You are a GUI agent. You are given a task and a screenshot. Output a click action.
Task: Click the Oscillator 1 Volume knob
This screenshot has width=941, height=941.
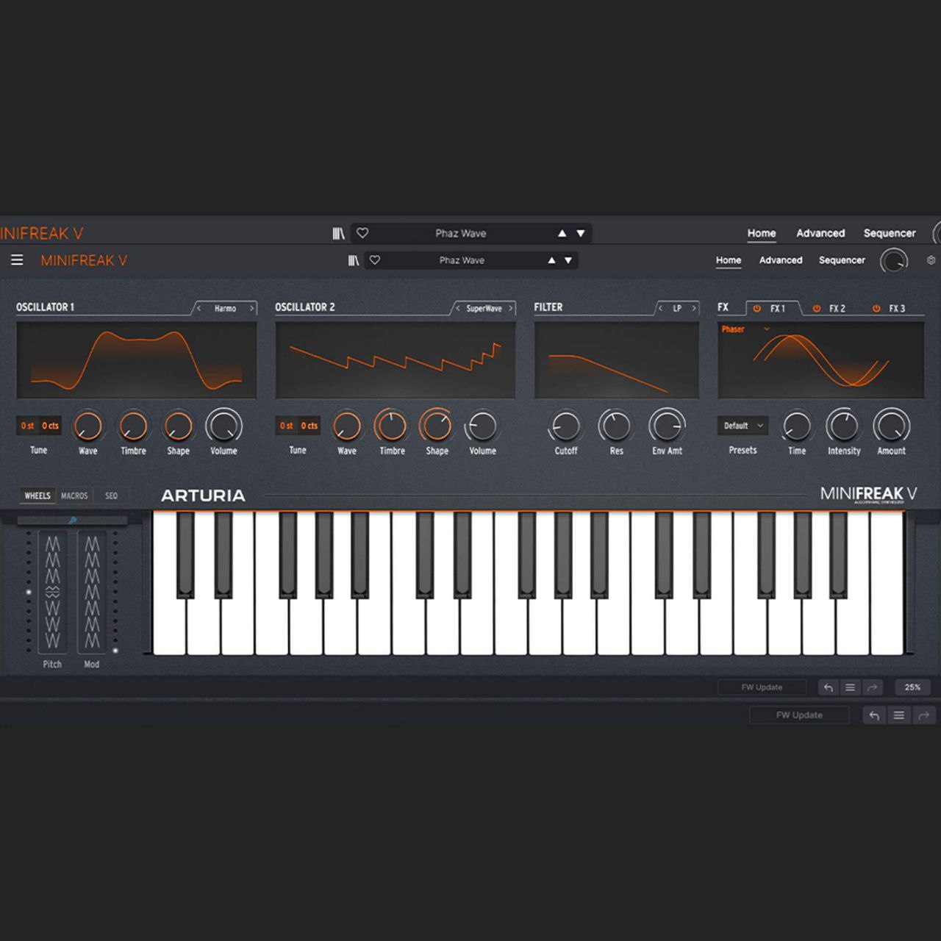click(223, 426)
